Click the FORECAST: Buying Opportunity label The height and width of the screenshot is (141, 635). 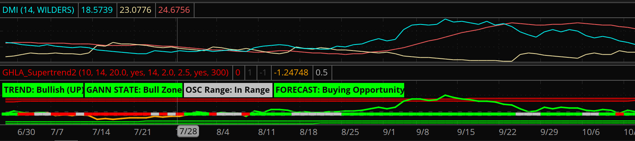click(339, 90)
